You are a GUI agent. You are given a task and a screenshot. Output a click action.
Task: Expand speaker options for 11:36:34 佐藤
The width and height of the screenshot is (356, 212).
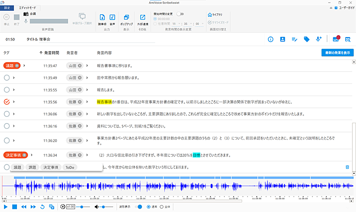[87, 155]
